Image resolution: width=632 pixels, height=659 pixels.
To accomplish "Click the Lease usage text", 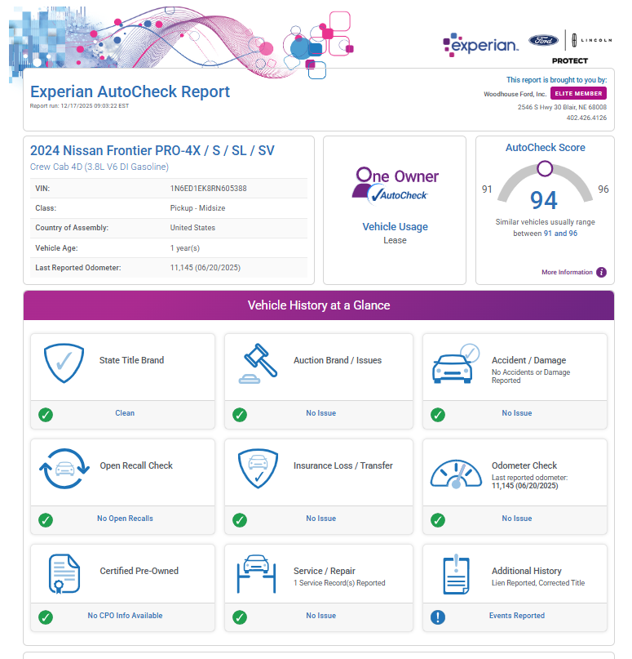I will click(x=395, y=240).
